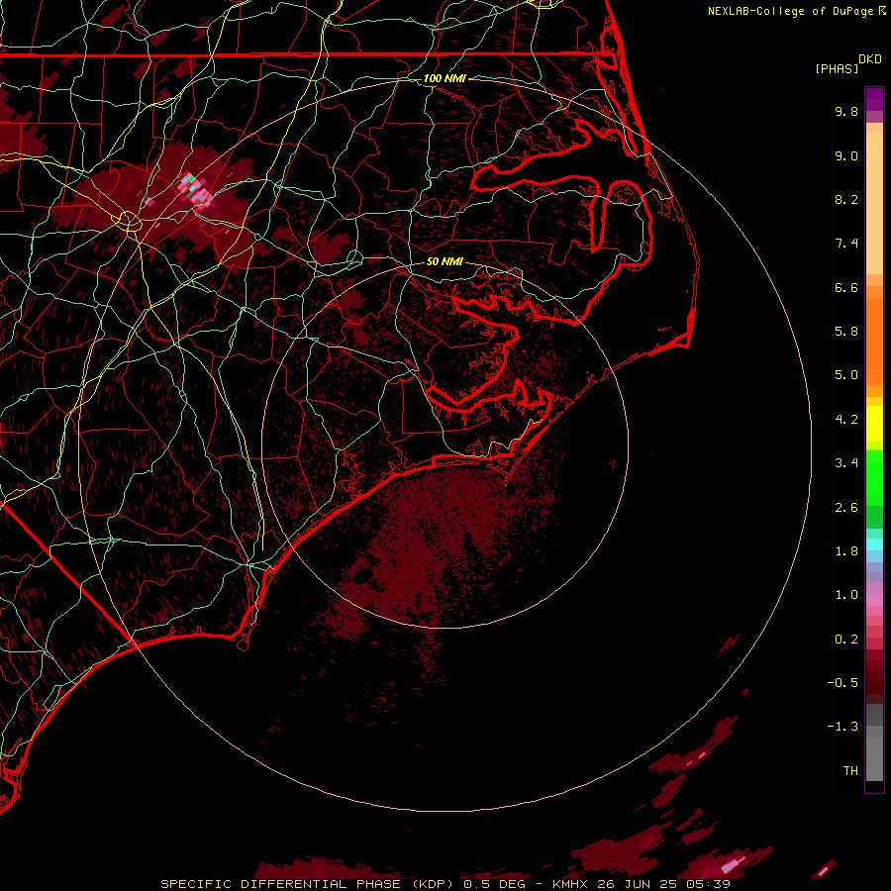Click the bright green band of the color scale

(x=874, y=477)
